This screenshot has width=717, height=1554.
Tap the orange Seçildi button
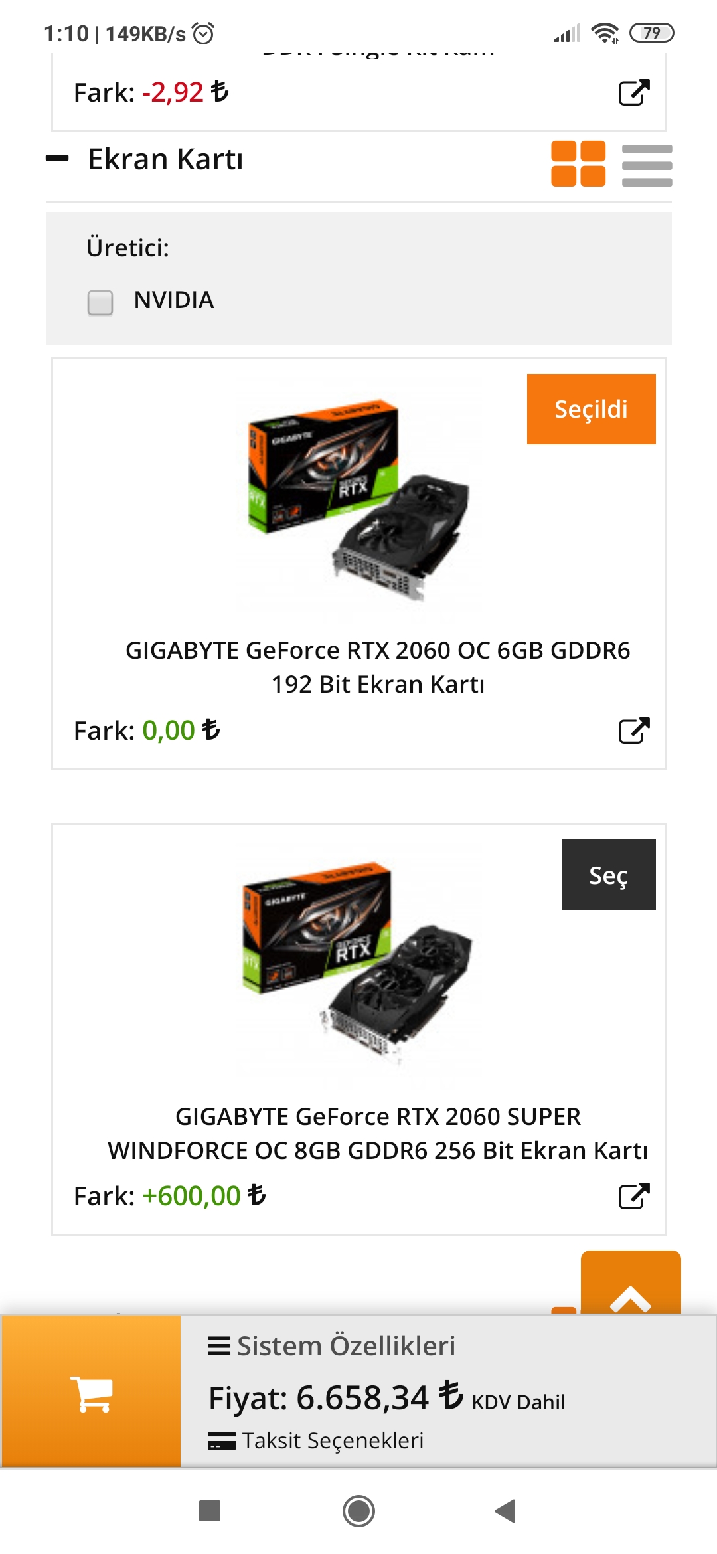pos(591,409)
